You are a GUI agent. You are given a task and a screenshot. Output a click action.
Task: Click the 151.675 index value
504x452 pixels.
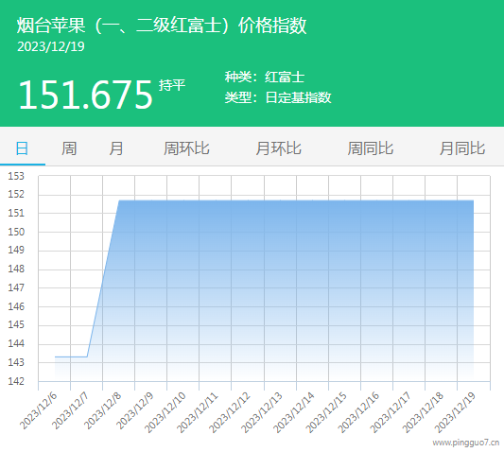click(x=85, y=95)
